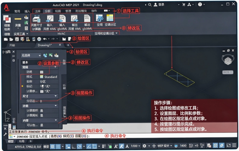Toggle 2D object snap in status bar
The width and height of the screenshot is (239, 151).
tap(94, 146)
